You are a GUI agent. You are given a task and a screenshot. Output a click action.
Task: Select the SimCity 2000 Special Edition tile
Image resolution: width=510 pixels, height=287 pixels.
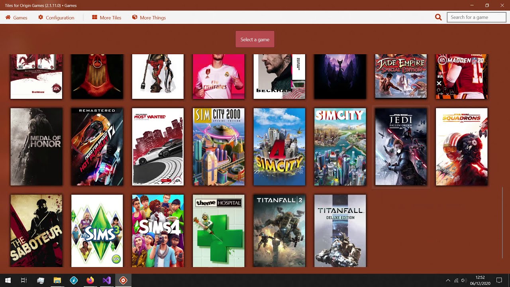click(x=219, y=147)
